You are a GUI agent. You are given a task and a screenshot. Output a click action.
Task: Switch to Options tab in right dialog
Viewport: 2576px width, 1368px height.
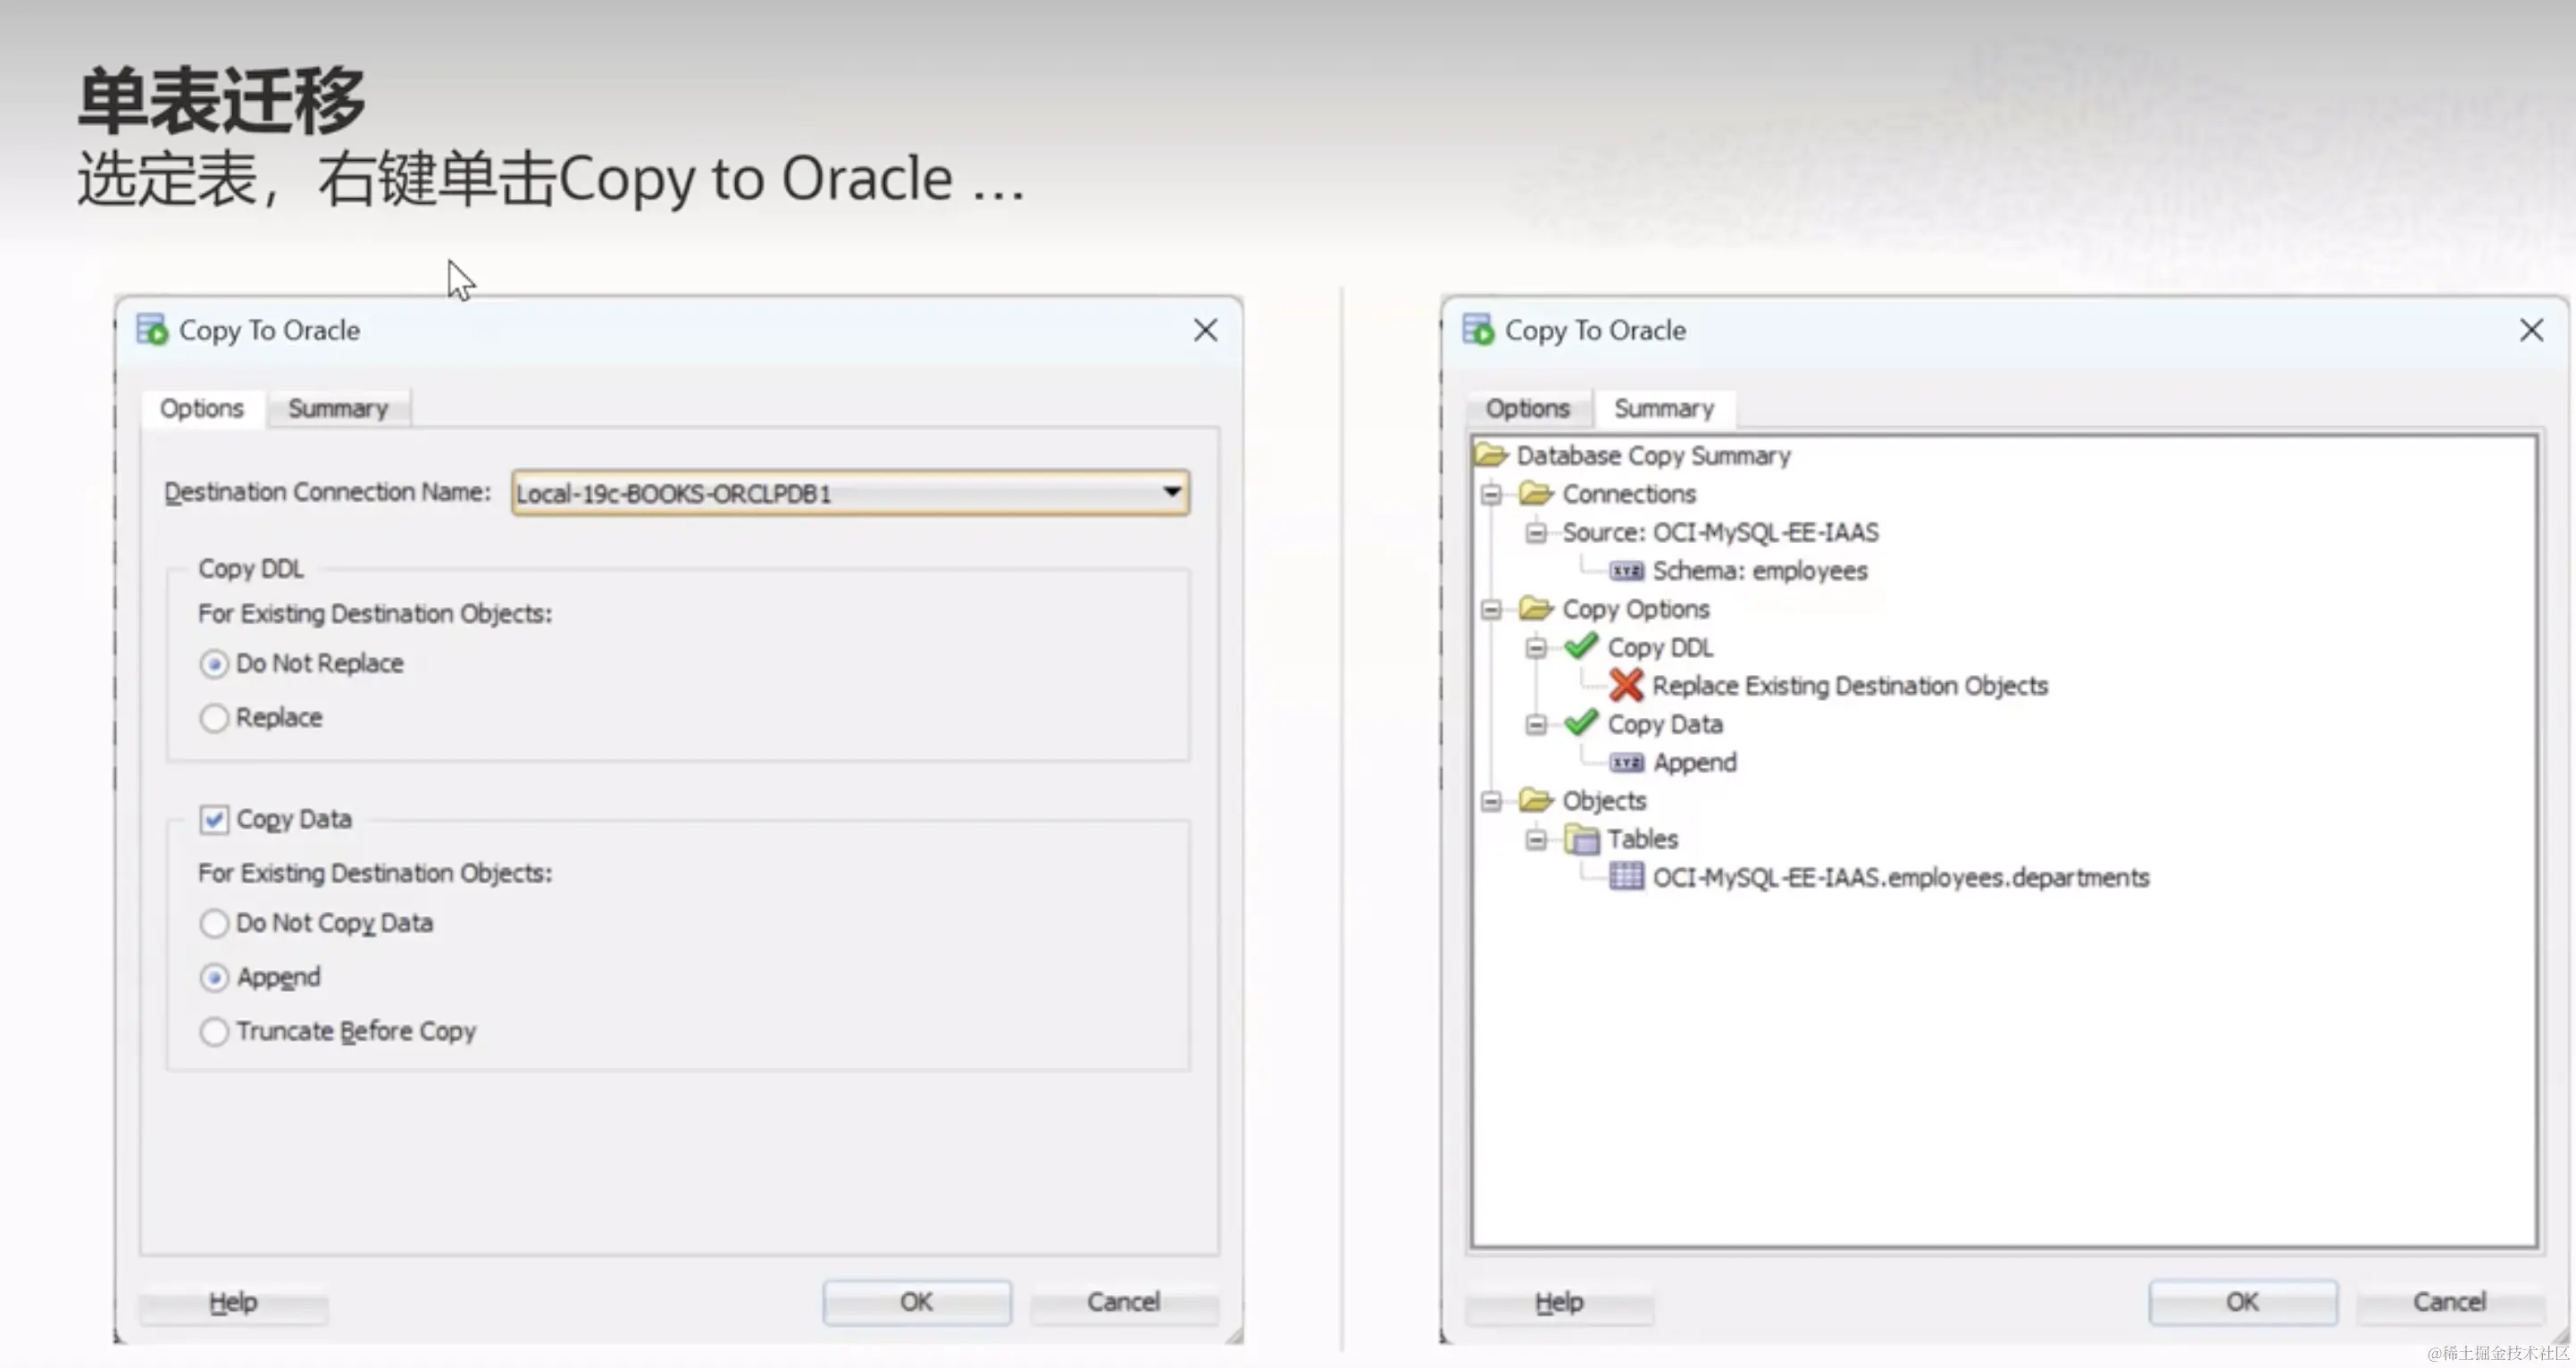click(x=1527, y=409)
